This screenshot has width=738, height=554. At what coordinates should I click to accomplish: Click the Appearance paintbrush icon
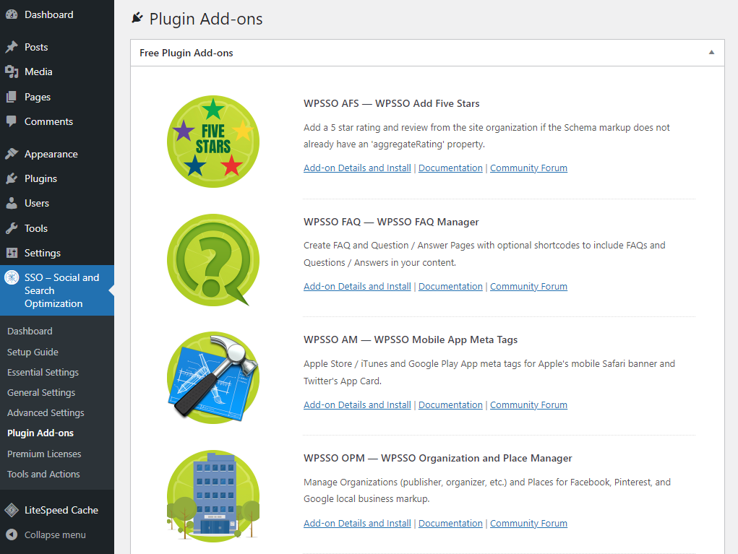[12, 154]
